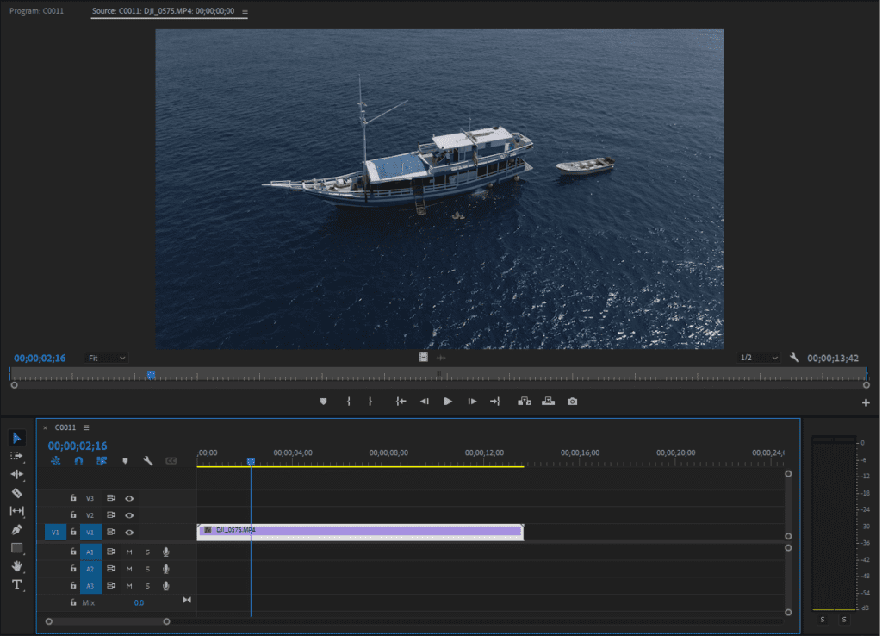The image size is (882, 636).
Task: Click Mark Out button
Action: click(x=370, y=402)
